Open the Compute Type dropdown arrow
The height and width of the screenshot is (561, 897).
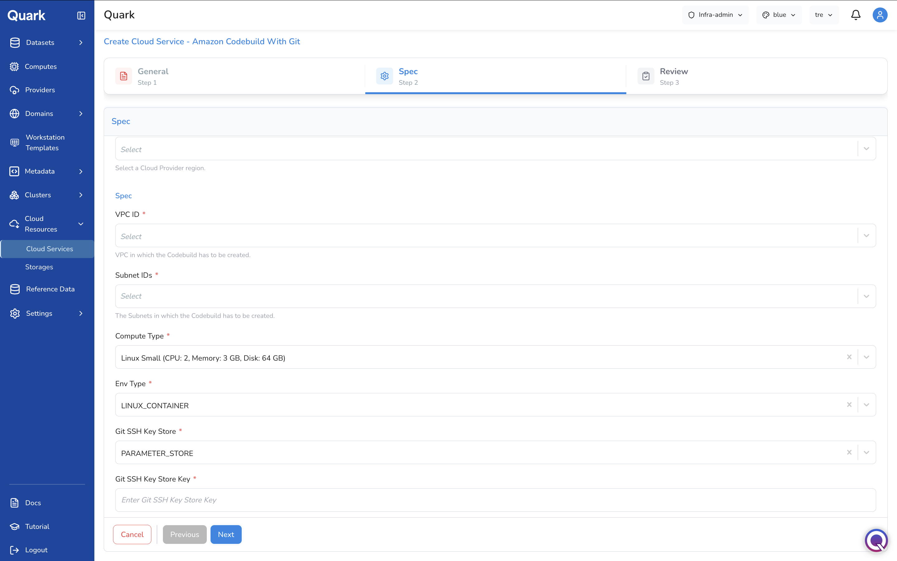click(866, 357)
